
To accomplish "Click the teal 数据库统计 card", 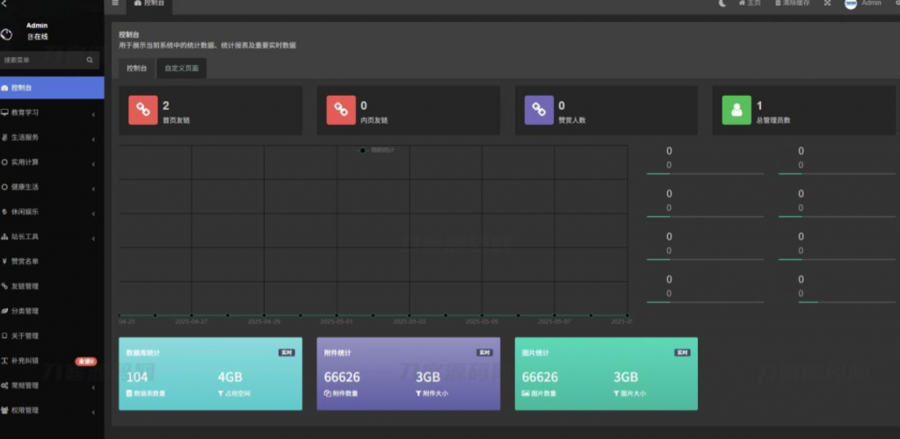I will 210,374.
